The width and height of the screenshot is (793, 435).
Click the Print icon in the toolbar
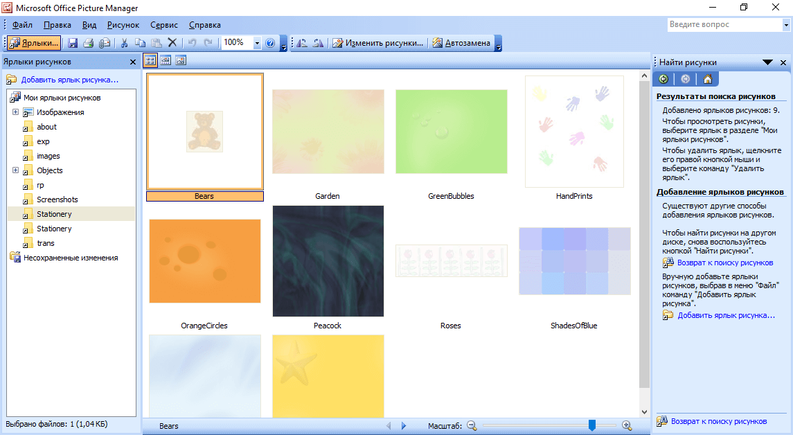point(89,43)
